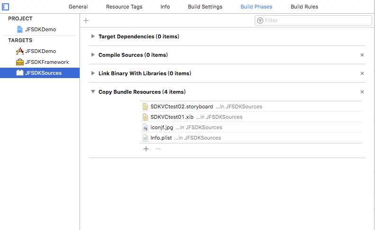Screen dimensions: 375x230
Task: Click the SDKVCtest02.storyboard file icon
Action: (x=146, y=106)
